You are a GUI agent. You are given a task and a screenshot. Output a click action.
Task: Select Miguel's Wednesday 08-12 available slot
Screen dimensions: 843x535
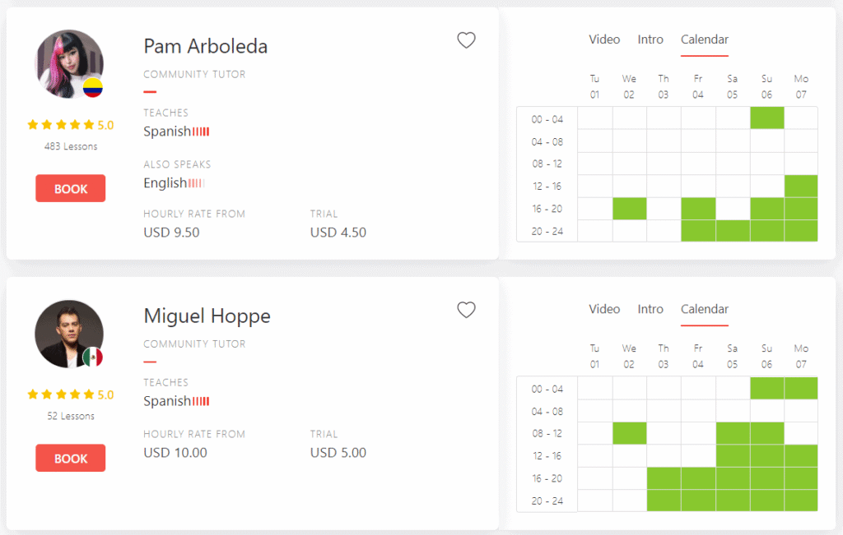tap(630, 434)
